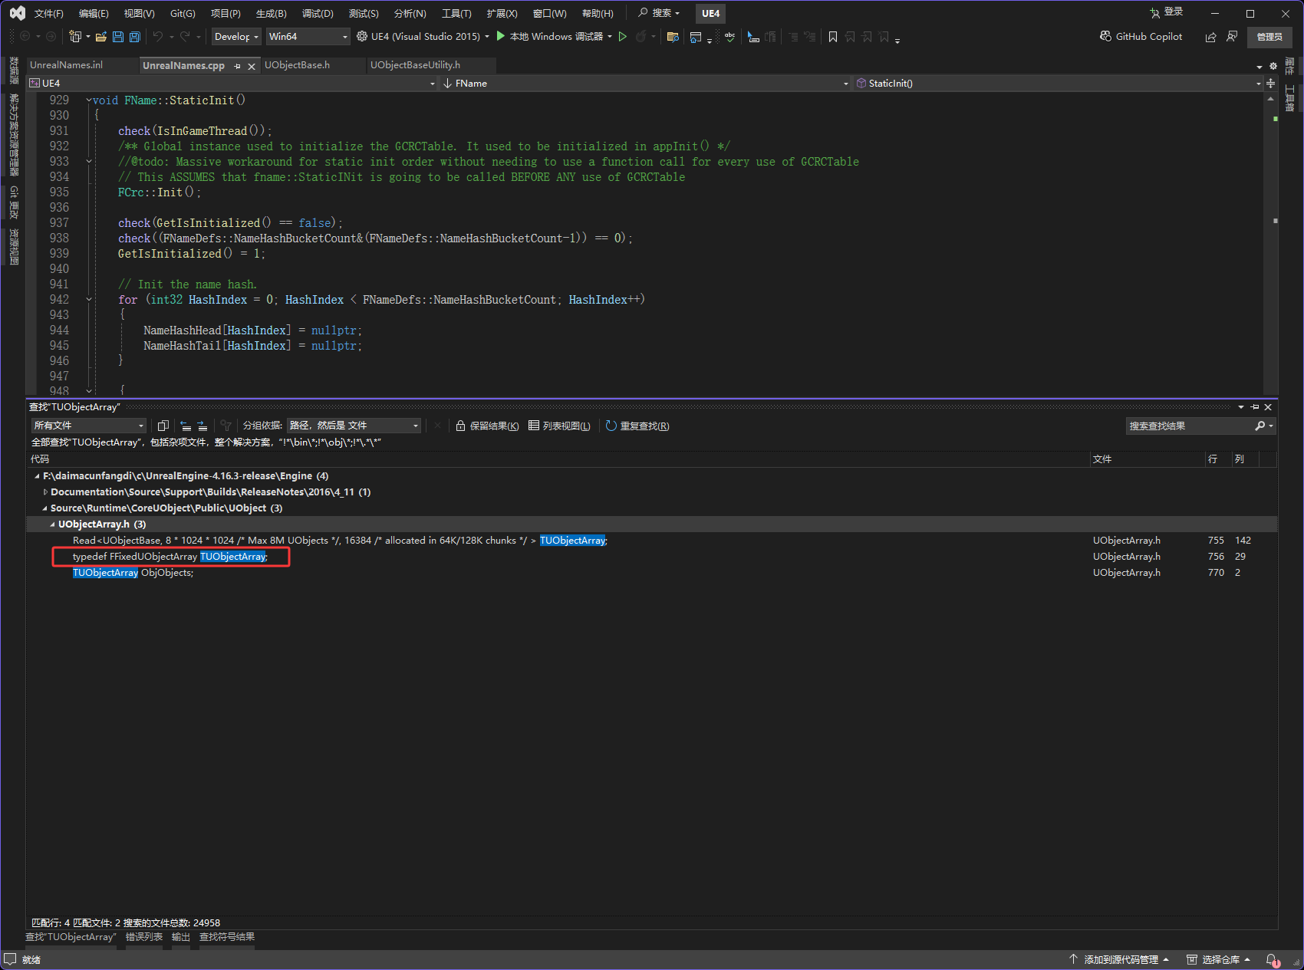
Task: Click 添加到源代码管理 in status bar
Action: [1119, 959]
